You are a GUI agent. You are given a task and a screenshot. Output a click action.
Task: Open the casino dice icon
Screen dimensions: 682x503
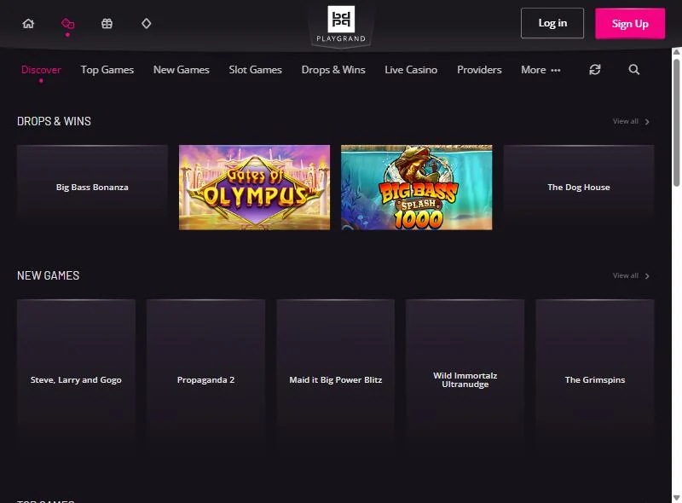click(x=67, y=24)
